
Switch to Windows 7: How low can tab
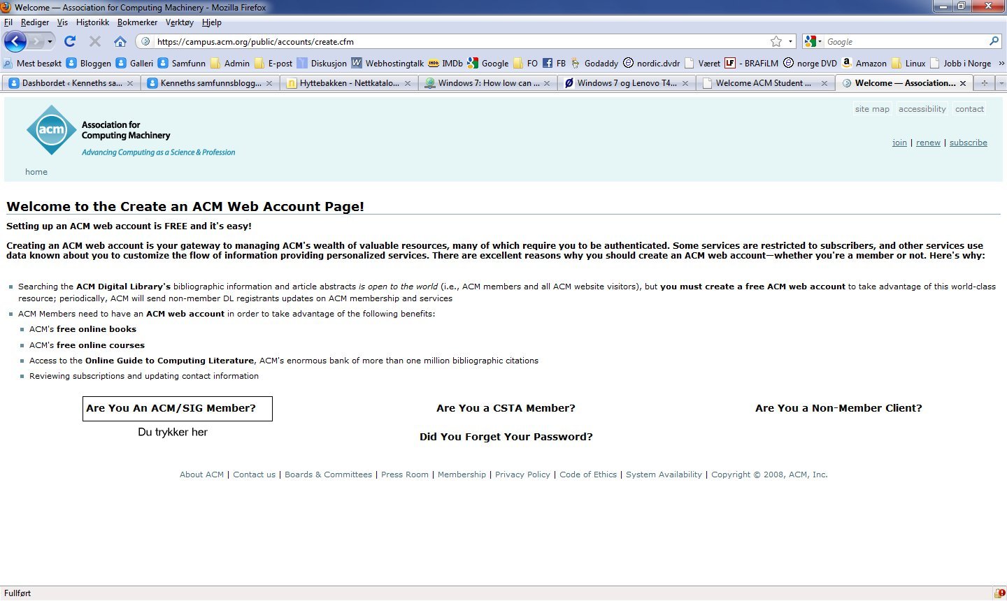point(488,83)
